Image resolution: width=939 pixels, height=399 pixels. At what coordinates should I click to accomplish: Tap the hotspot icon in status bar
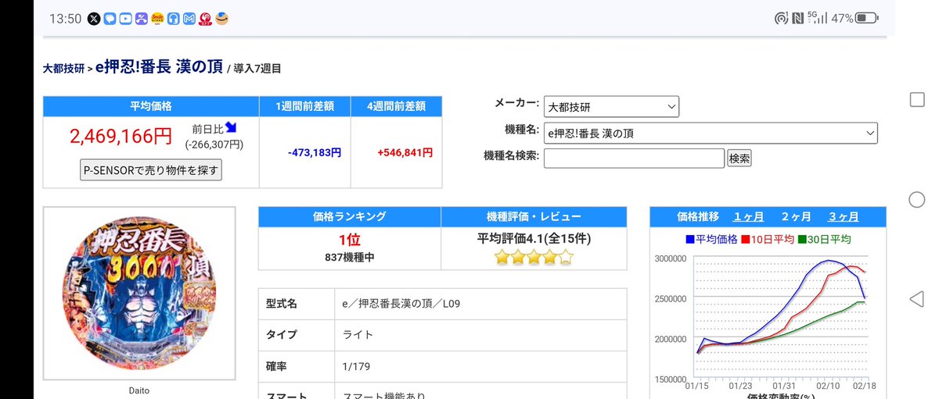pyautogui.click(x=781, y=19)
